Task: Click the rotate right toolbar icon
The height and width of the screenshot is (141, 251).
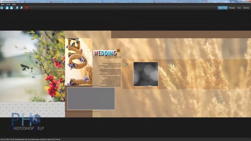Action: [x=11, y=8]
